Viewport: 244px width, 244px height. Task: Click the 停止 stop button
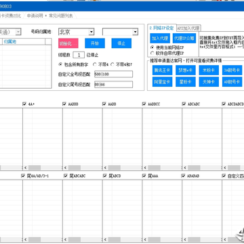(121, 43)
